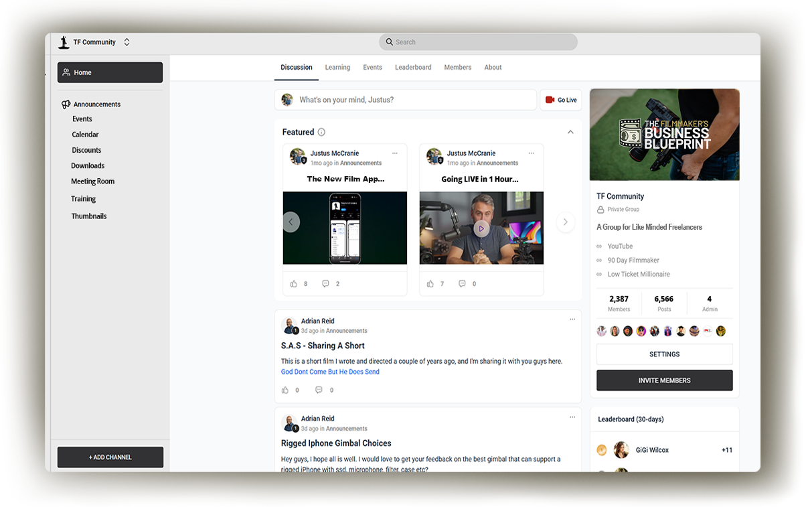
Task: Open three-dot menu on S.A.S post
Action: pos(572,319)
